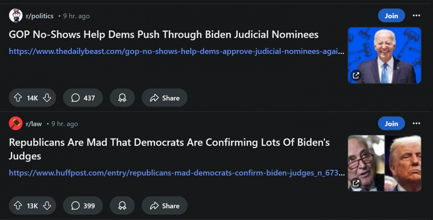Upvote the GOP No-Shows post
Viewport: 433px width, 220px height.
(18, 98)
